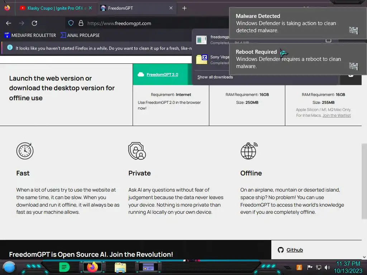Open the Start orb menu
367x275 pixels.
pyautogui.click(x=9, y=267)
